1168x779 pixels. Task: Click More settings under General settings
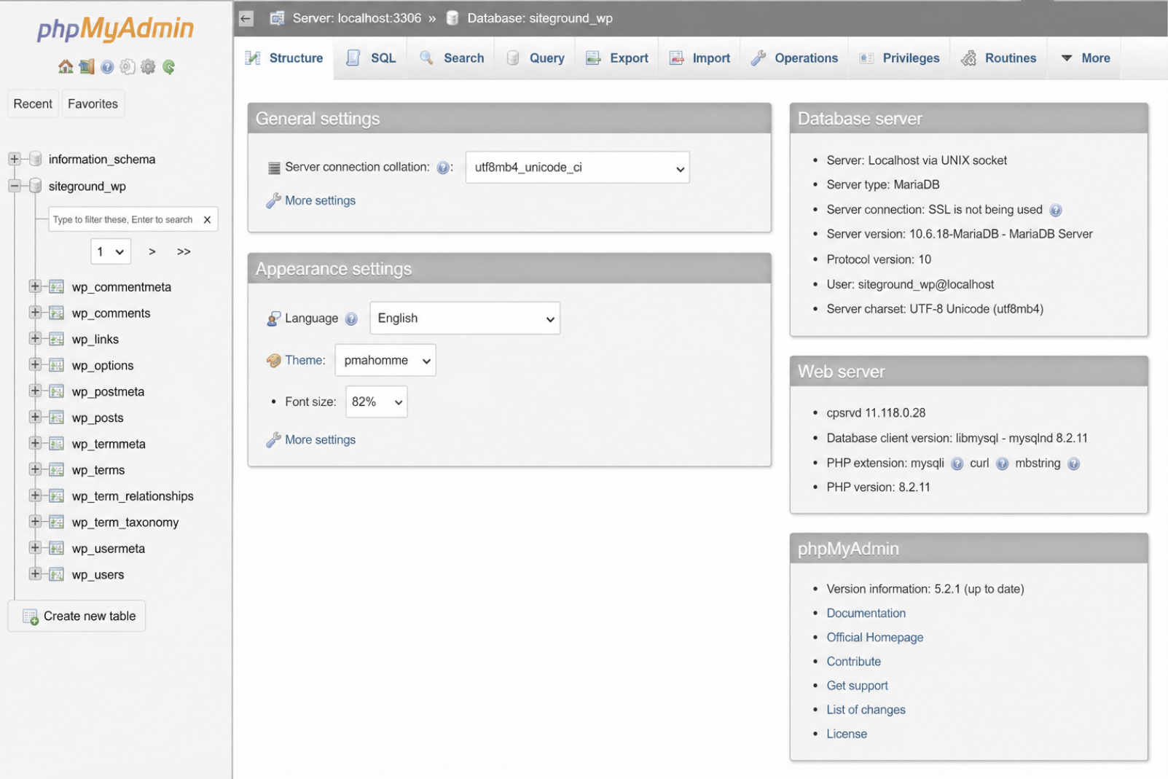click(x=320, y=200)
